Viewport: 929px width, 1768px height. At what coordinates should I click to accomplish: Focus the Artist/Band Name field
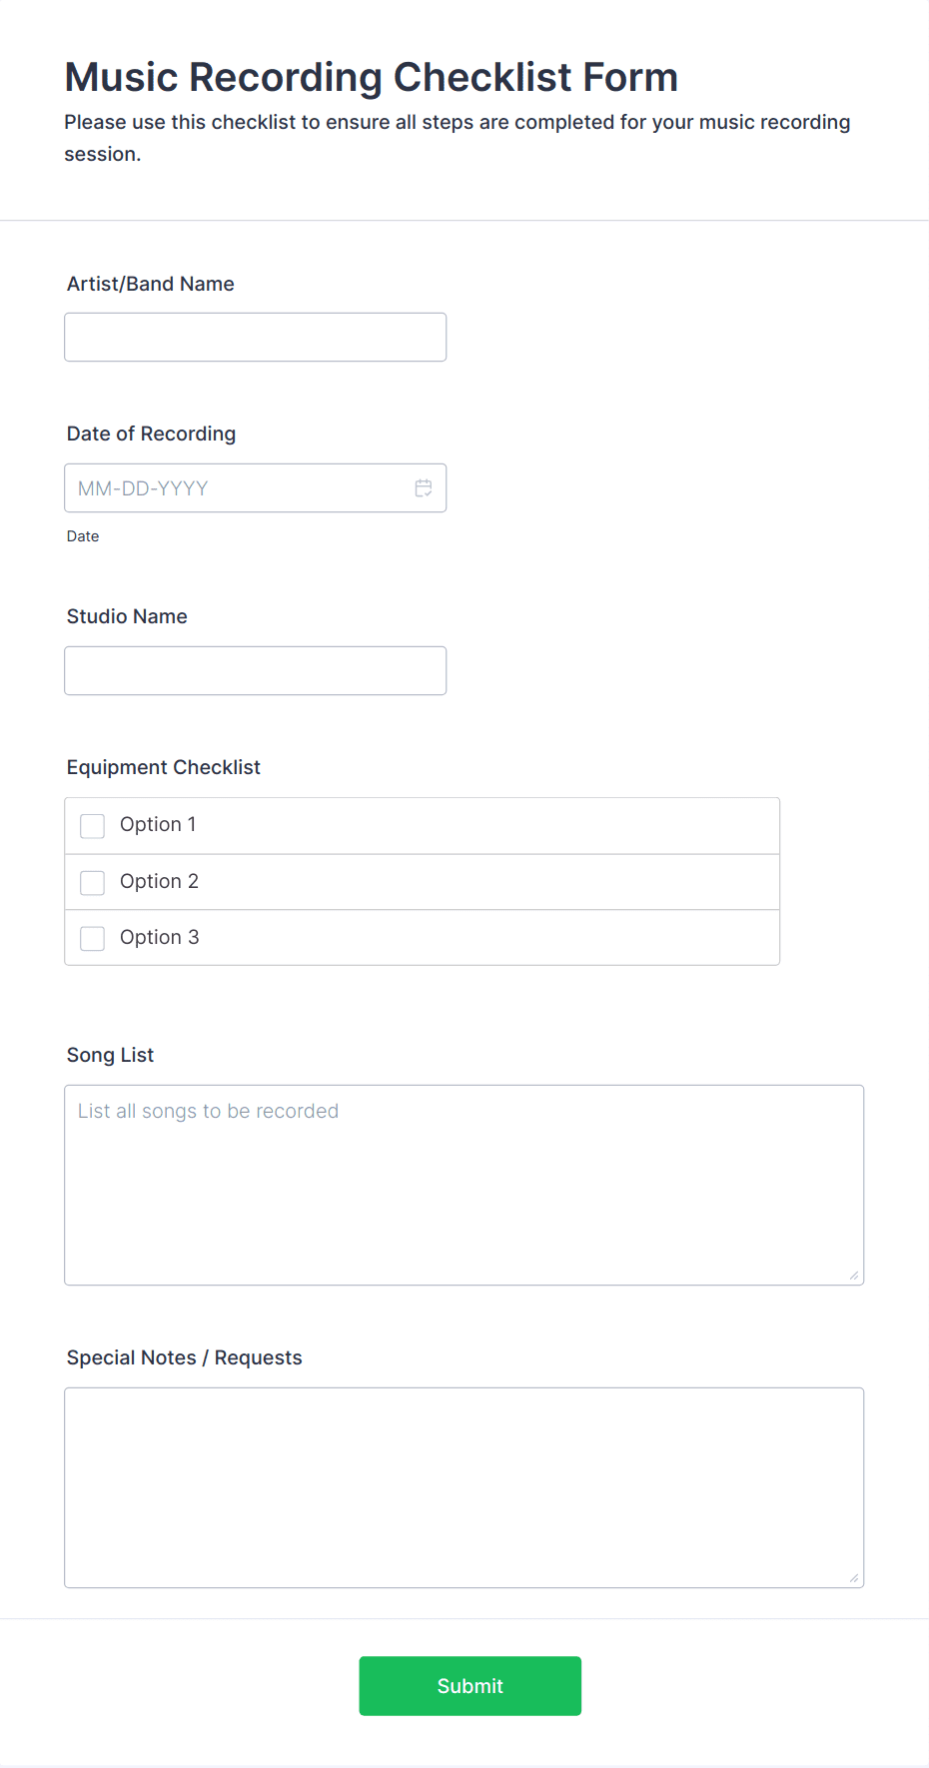coord(256,338)
